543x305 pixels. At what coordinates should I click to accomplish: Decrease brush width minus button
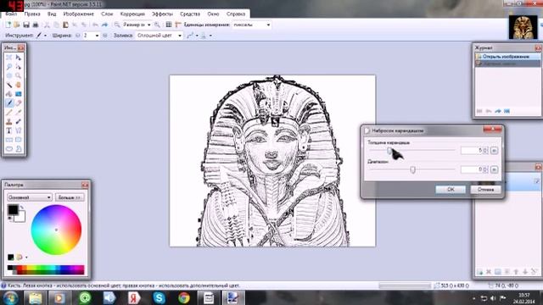[78, 36]
